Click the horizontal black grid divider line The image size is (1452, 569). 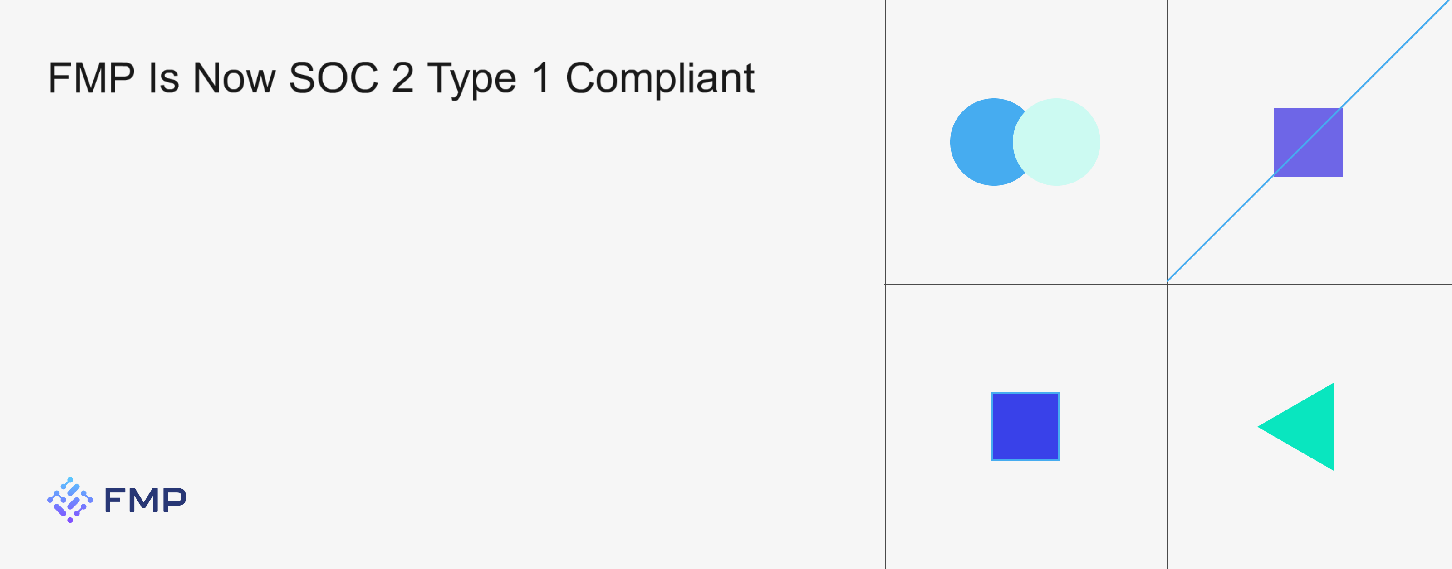(x=1026, y=285)
